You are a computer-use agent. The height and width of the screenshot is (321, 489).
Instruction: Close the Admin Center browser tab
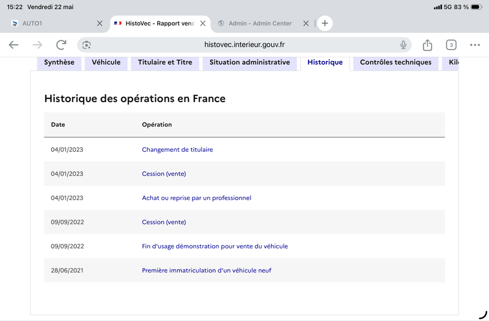click(306, 23)
